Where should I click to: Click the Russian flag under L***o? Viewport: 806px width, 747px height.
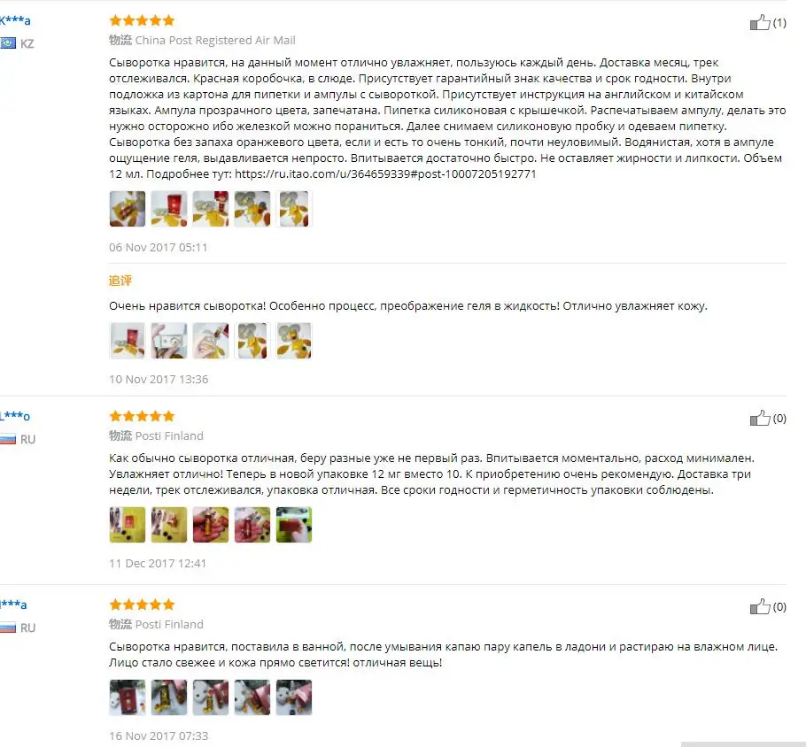pos(8,439)
